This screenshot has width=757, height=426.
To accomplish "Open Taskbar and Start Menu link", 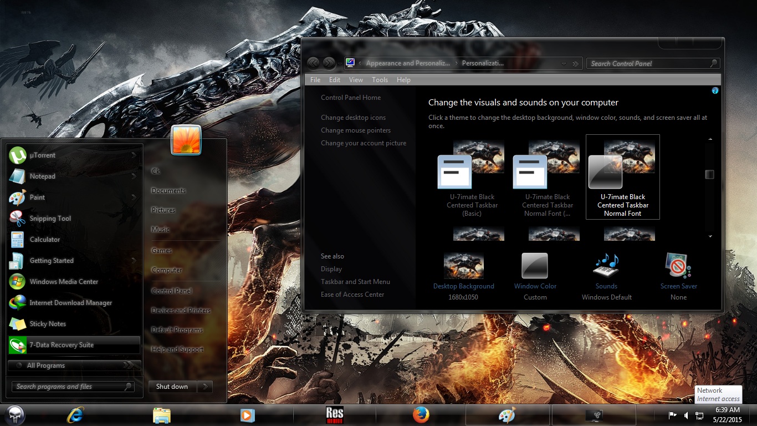I will (x=355, y=282).
